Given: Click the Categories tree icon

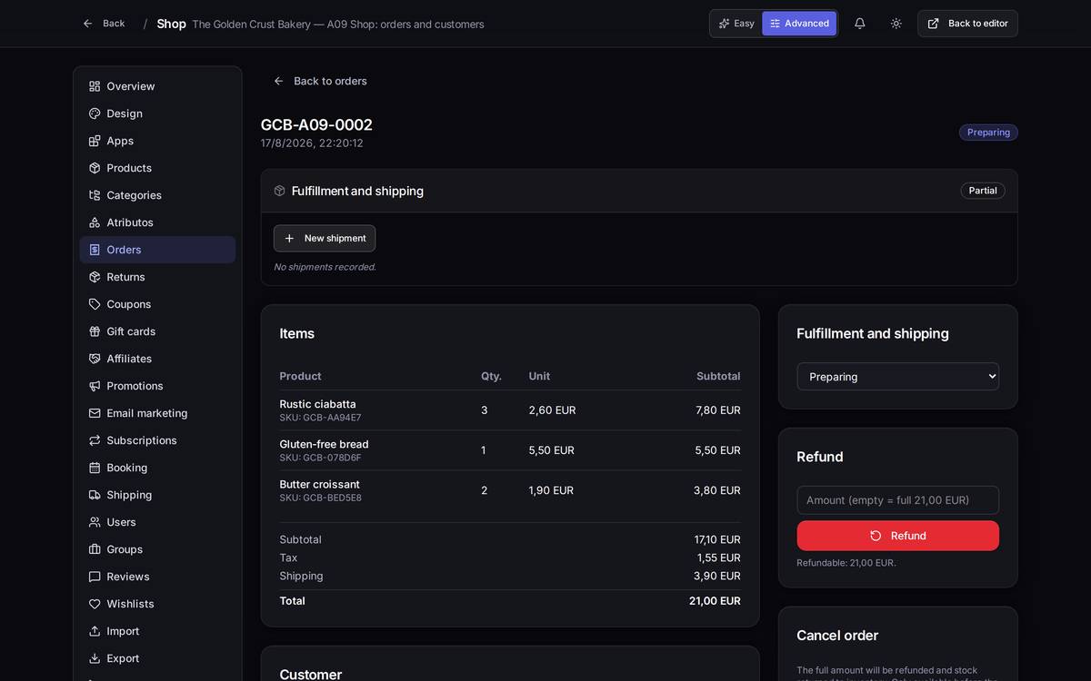Looking at the screenshot, I should [95, 195].
